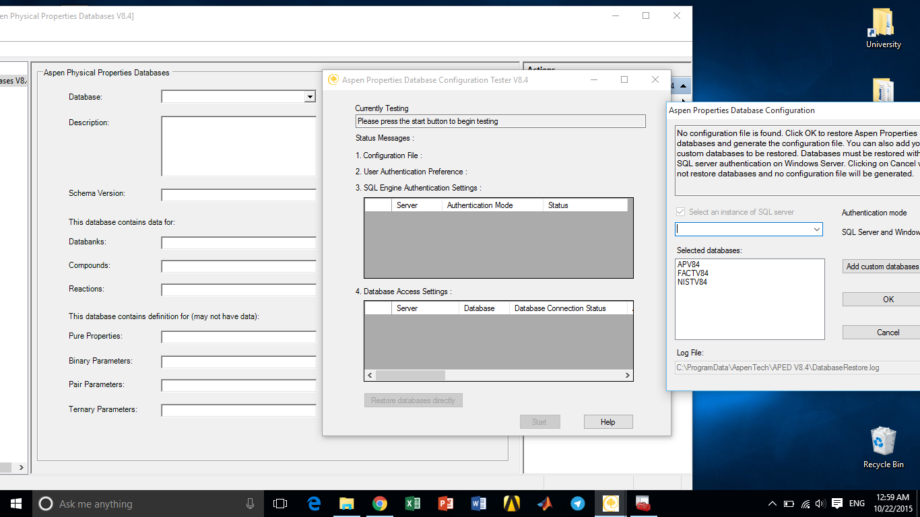920x517 pixels.
Task: Click left arrow of Database Access scrollbar
Action: 370,376
